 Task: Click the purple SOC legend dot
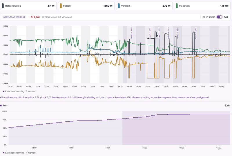coord(1,105)
